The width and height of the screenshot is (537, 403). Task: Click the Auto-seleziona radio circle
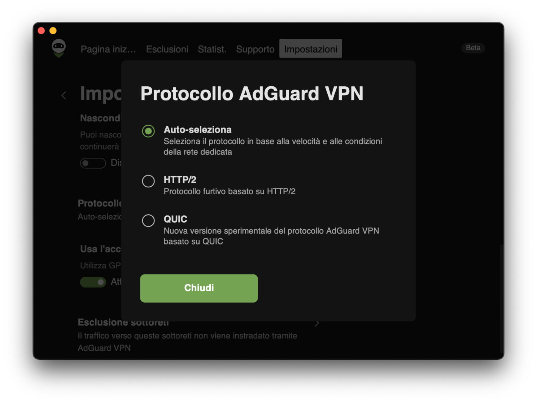148,131
